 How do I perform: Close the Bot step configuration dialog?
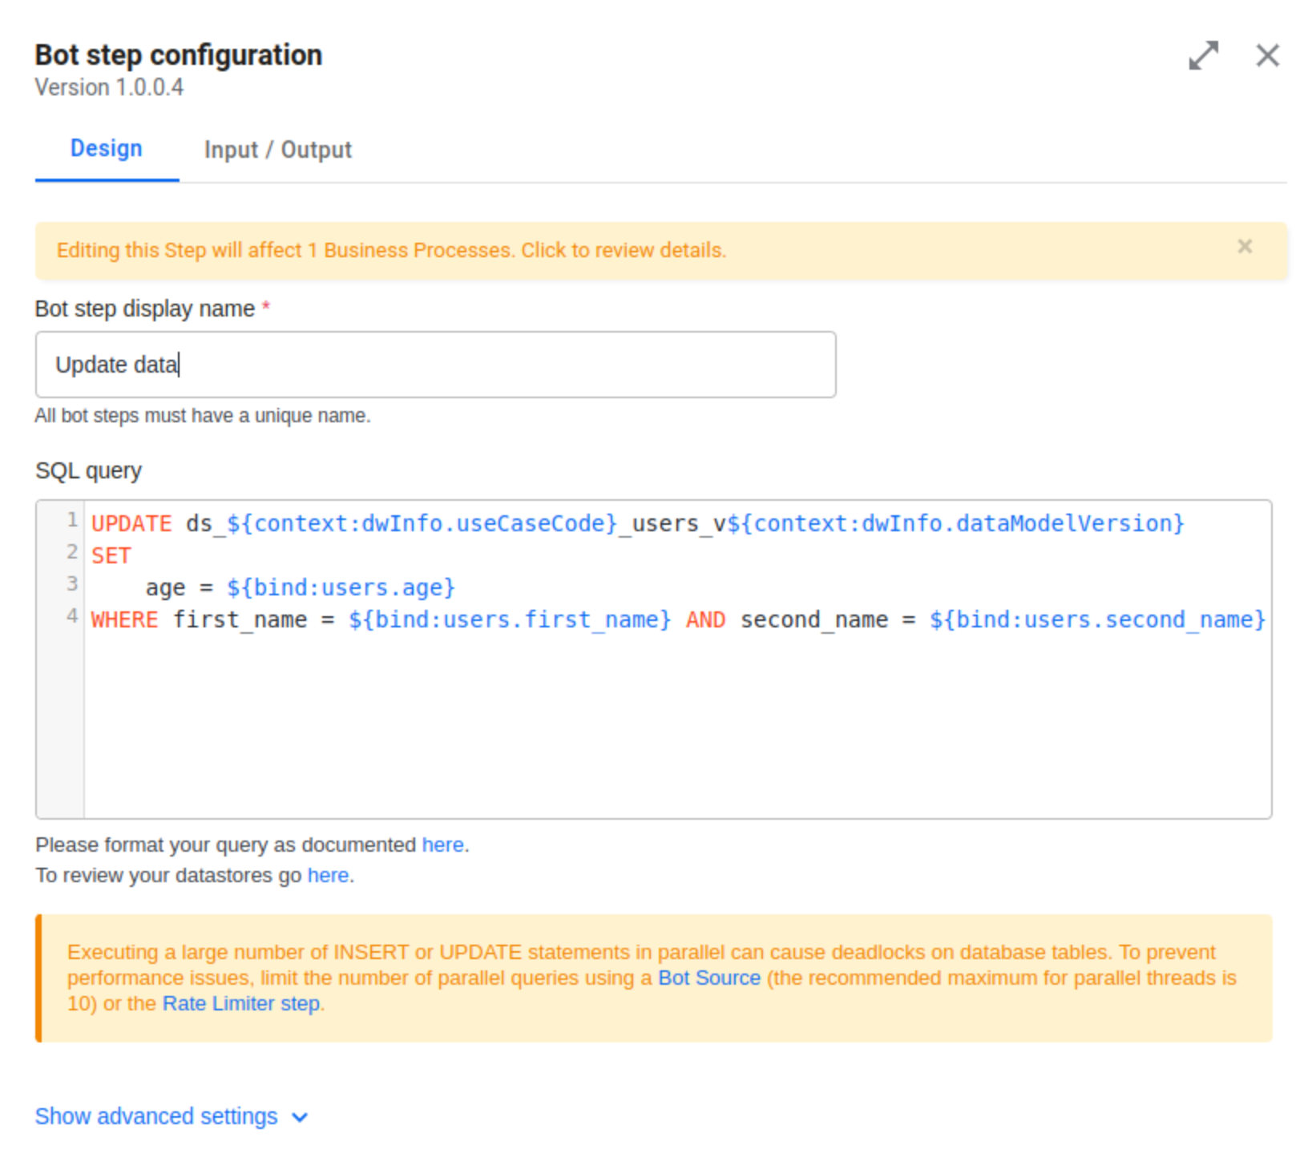1267,55
